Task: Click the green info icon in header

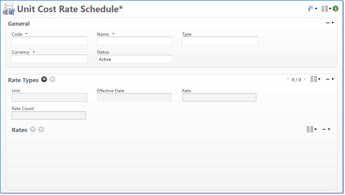Action: tap(336, 9)
